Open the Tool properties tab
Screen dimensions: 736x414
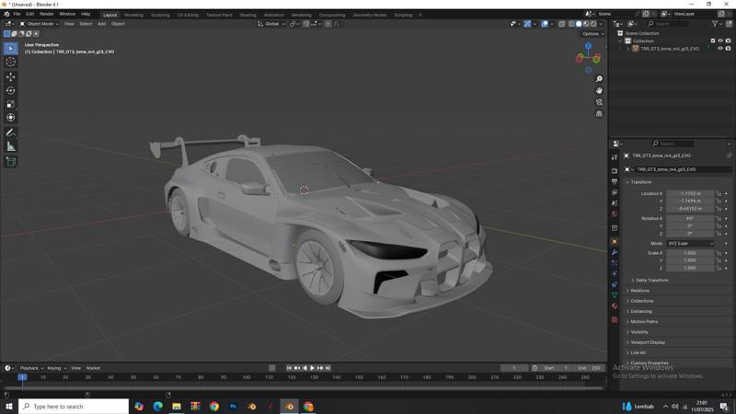click(x=615, y=157)
